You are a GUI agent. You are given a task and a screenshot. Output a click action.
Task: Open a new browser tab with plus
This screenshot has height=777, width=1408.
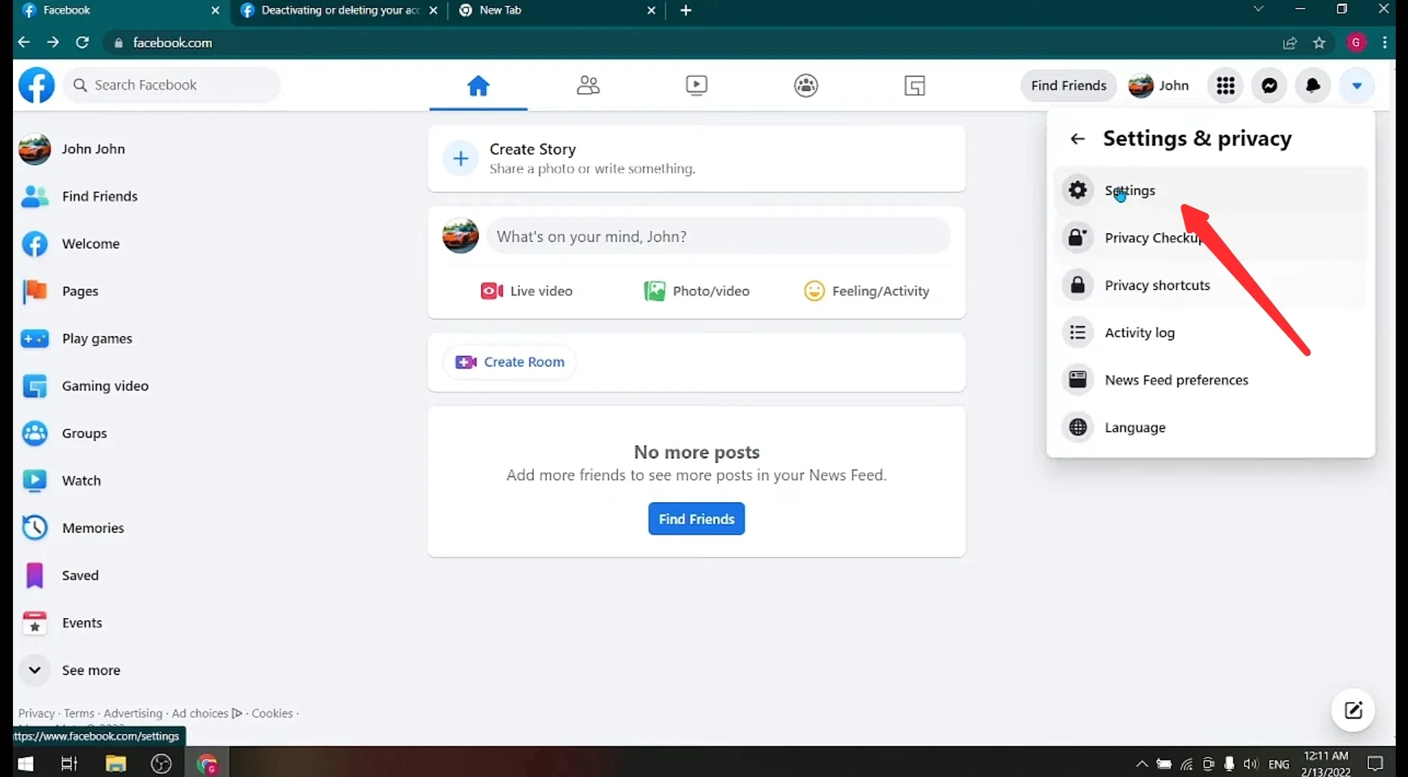coord(686,10)
